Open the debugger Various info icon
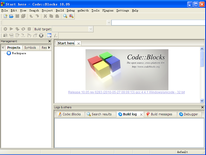 [55, 35]
